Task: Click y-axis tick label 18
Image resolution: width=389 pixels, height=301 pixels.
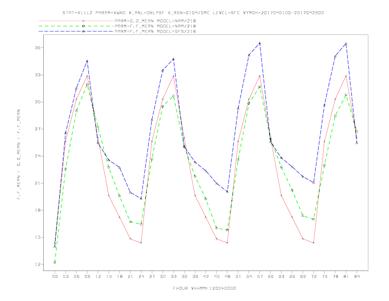Action: (x=37, y=210)
